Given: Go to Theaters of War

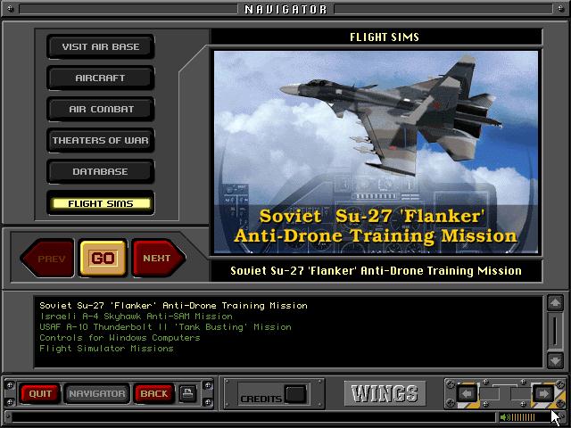Looking at the screenshot, I should (x=101, y=141).
